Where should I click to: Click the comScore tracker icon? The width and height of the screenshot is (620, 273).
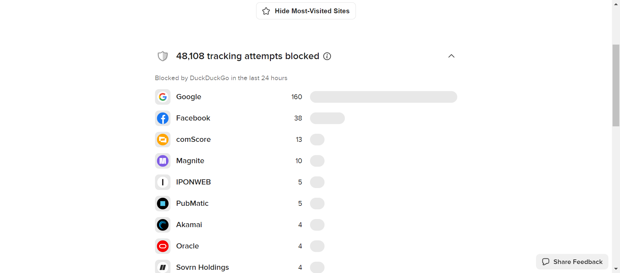(x=163, y=140)
